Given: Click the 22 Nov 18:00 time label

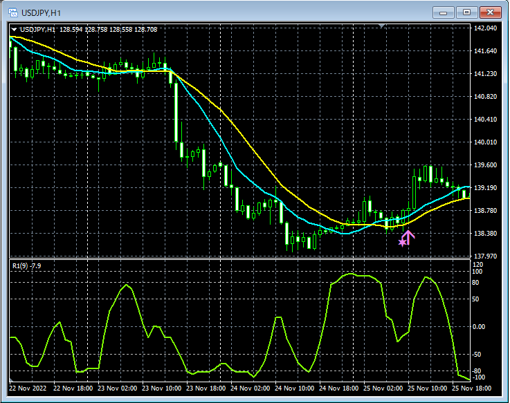Looking at the screenshot, I should pos(73,388).
